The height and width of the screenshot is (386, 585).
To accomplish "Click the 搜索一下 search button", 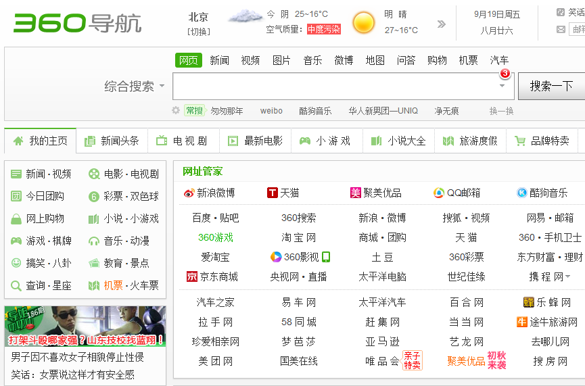I will point(551,86).
